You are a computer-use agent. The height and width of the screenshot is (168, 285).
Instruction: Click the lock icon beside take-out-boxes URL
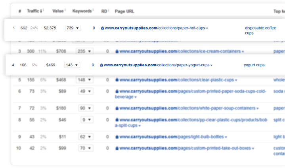pos(117,148)
